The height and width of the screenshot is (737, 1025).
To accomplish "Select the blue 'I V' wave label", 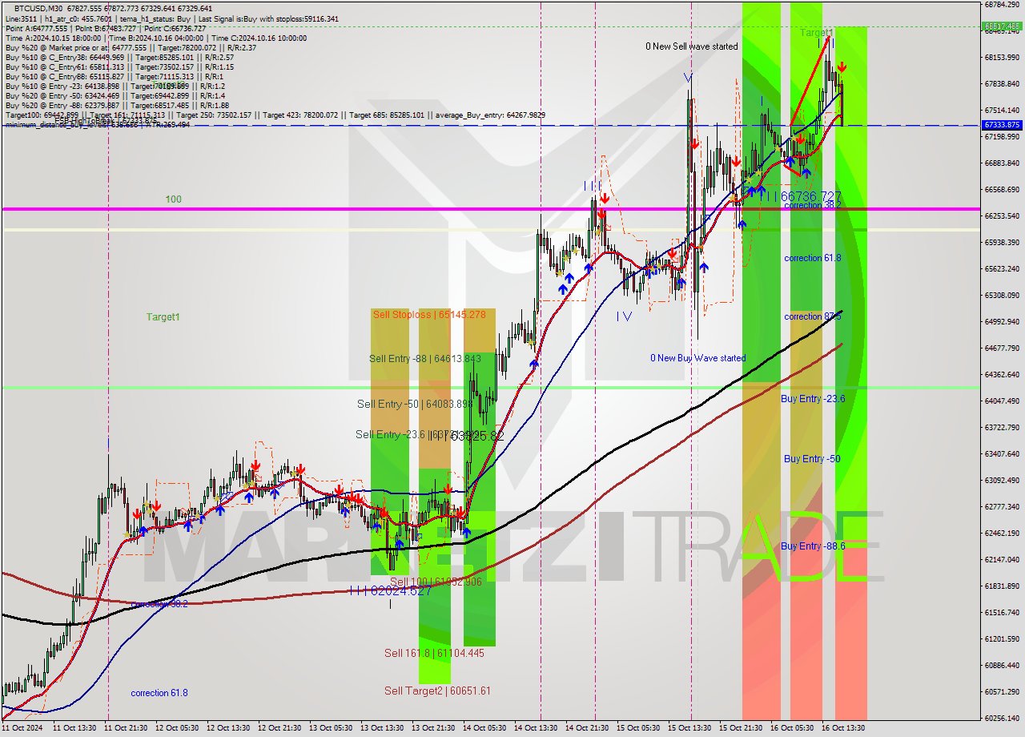I will click(624, 316).
